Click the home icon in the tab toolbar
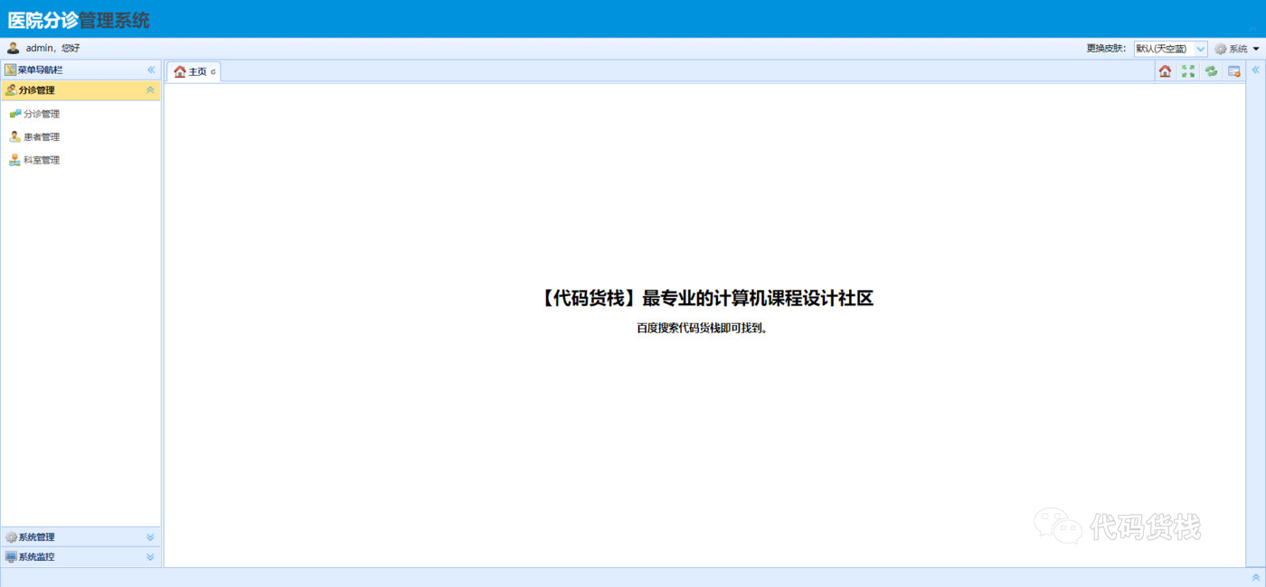This screenshot has width=1266, height=587. (x=1165, y=71)
